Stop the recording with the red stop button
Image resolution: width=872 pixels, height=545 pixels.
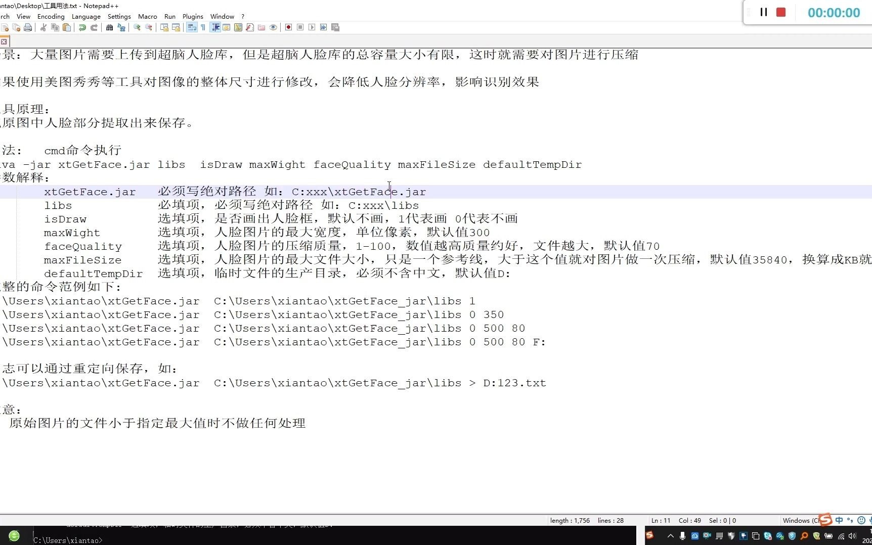pos(780,12)
